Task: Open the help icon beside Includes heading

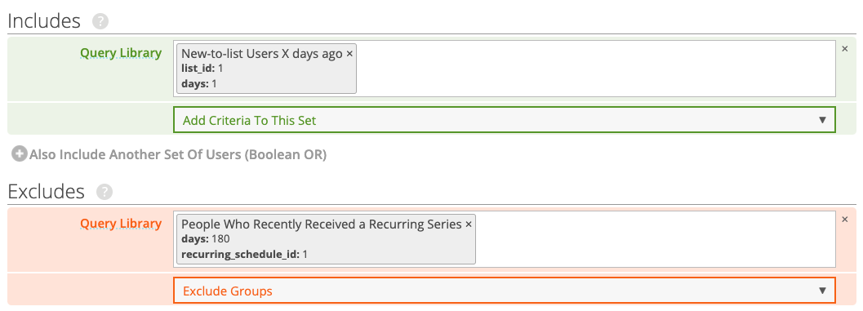Action: (100, 21)
